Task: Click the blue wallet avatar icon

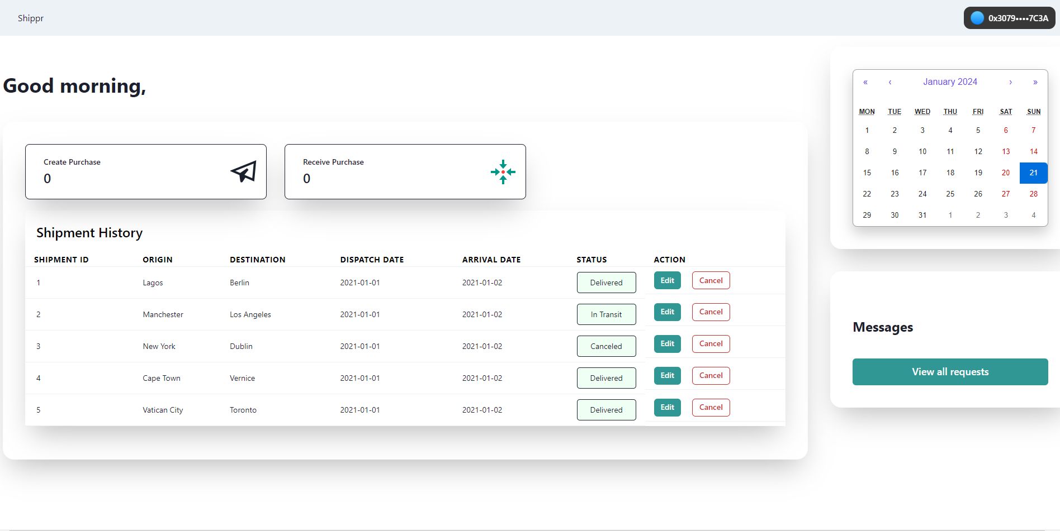Action: pos(977,18)
